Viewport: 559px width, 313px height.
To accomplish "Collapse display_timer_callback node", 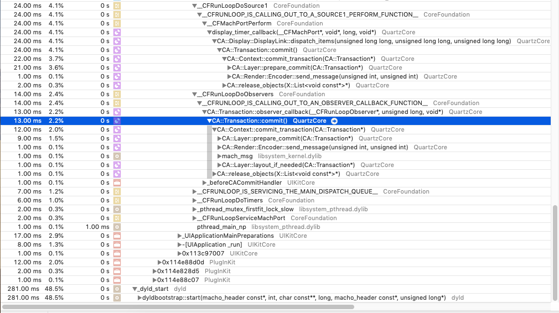I will tap(209, 33).
